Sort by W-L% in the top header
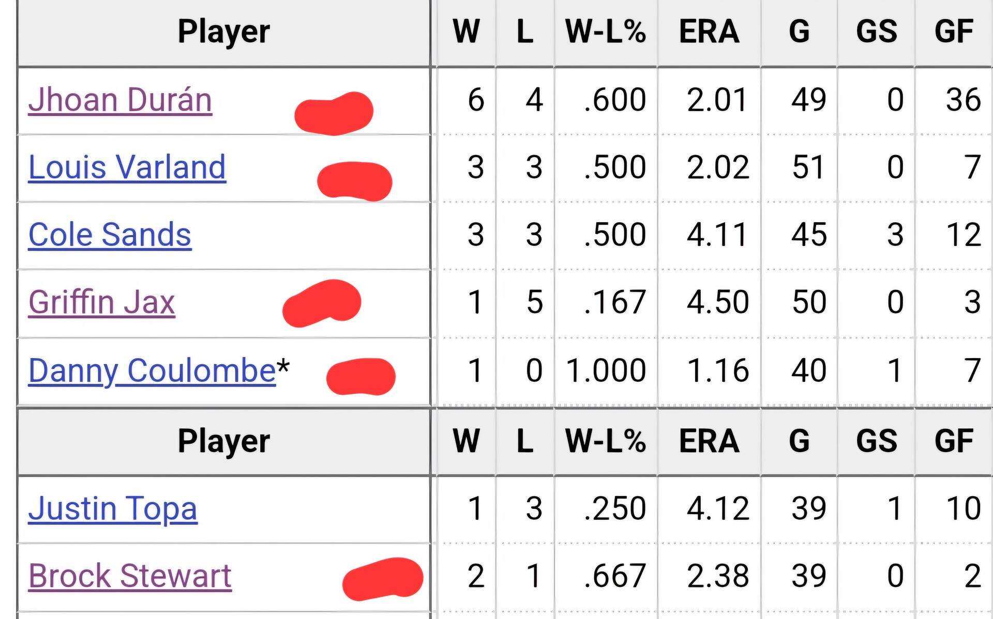 (606, 32)
